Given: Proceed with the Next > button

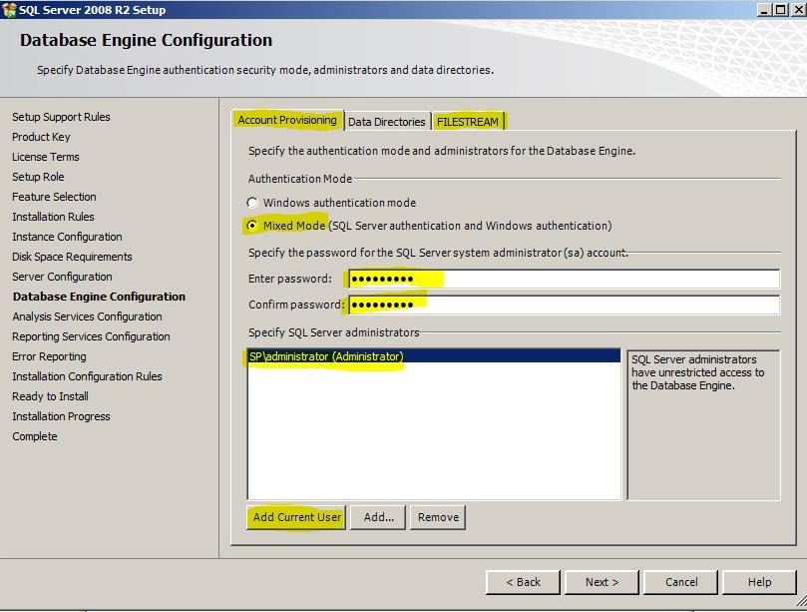Looking at the screenshot, I should click(x=602, y=582).
